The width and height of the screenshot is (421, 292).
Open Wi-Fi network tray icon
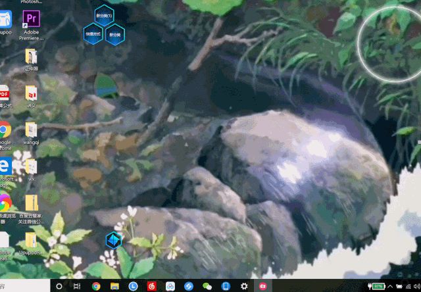409,286
